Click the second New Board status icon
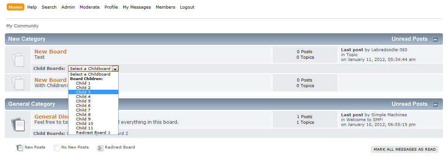Viewport: 447px width, 157px height. pos(18,83)
